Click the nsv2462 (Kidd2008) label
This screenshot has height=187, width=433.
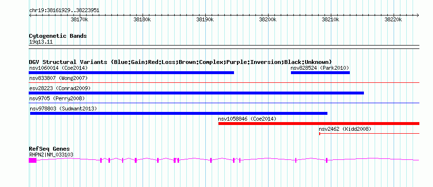[x=345, y=129]
